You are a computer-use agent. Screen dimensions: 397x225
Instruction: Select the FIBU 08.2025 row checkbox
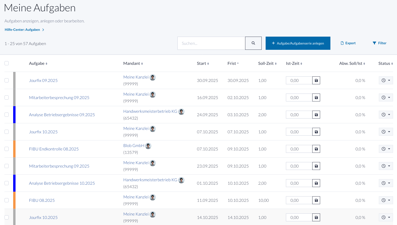7,200
